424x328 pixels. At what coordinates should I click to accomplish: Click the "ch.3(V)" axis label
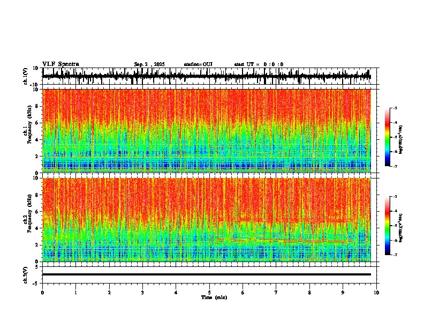[x=26, y=275]
